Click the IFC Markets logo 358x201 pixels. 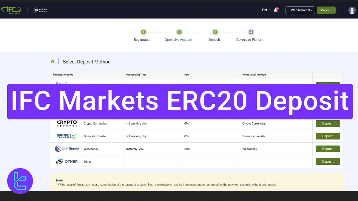[11, 10]
